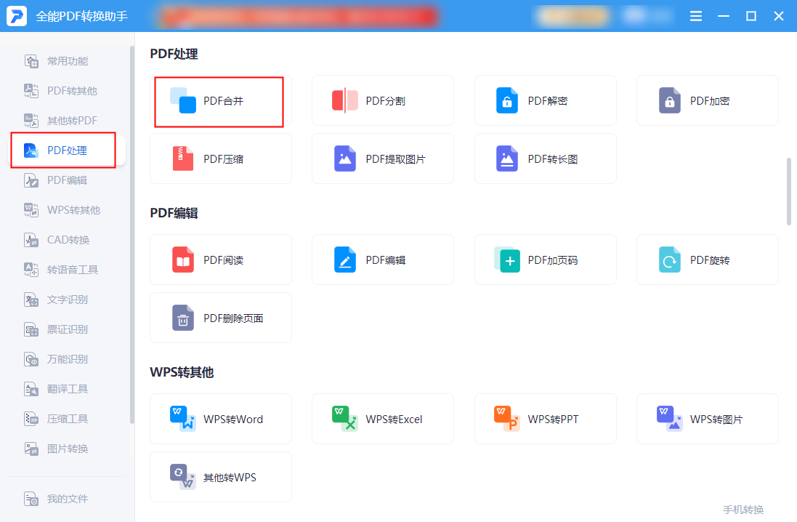Select 文字识别 in the sidebar
Screen dimensions: 797x522
68,300
